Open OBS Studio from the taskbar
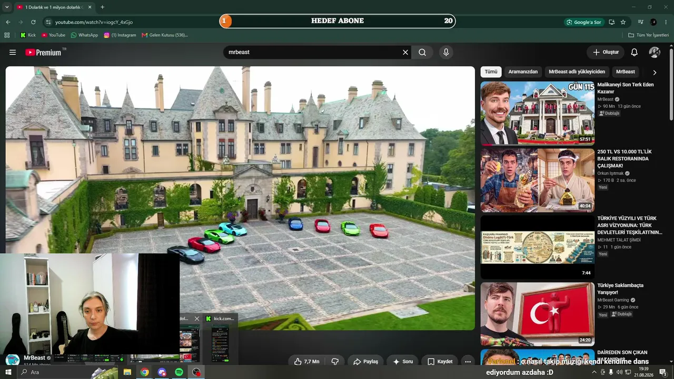The width and height of the screenshot is (674, 379). click(196, 372)
